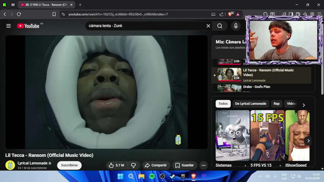324x182 pixels.
Task: Bookmark this page in the address bar
Action: (x=54, y=14)
